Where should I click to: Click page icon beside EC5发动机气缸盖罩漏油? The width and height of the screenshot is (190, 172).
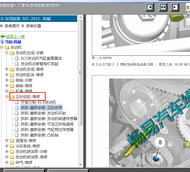[17, 58]
